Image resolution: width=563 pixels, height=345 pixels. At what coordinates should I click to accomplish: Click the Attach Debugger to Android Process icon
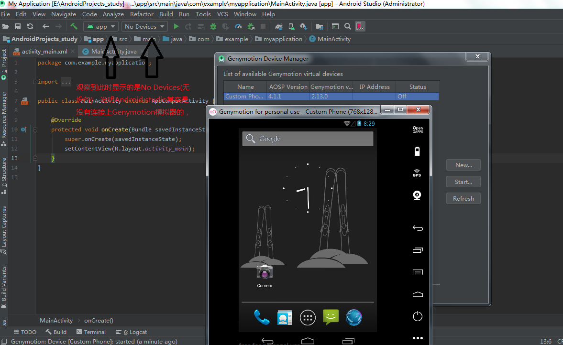point(251,26)
